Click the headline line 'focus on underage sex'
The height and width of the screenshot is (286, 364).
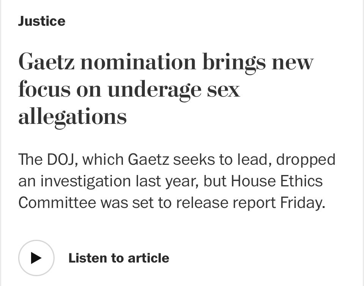129,89
